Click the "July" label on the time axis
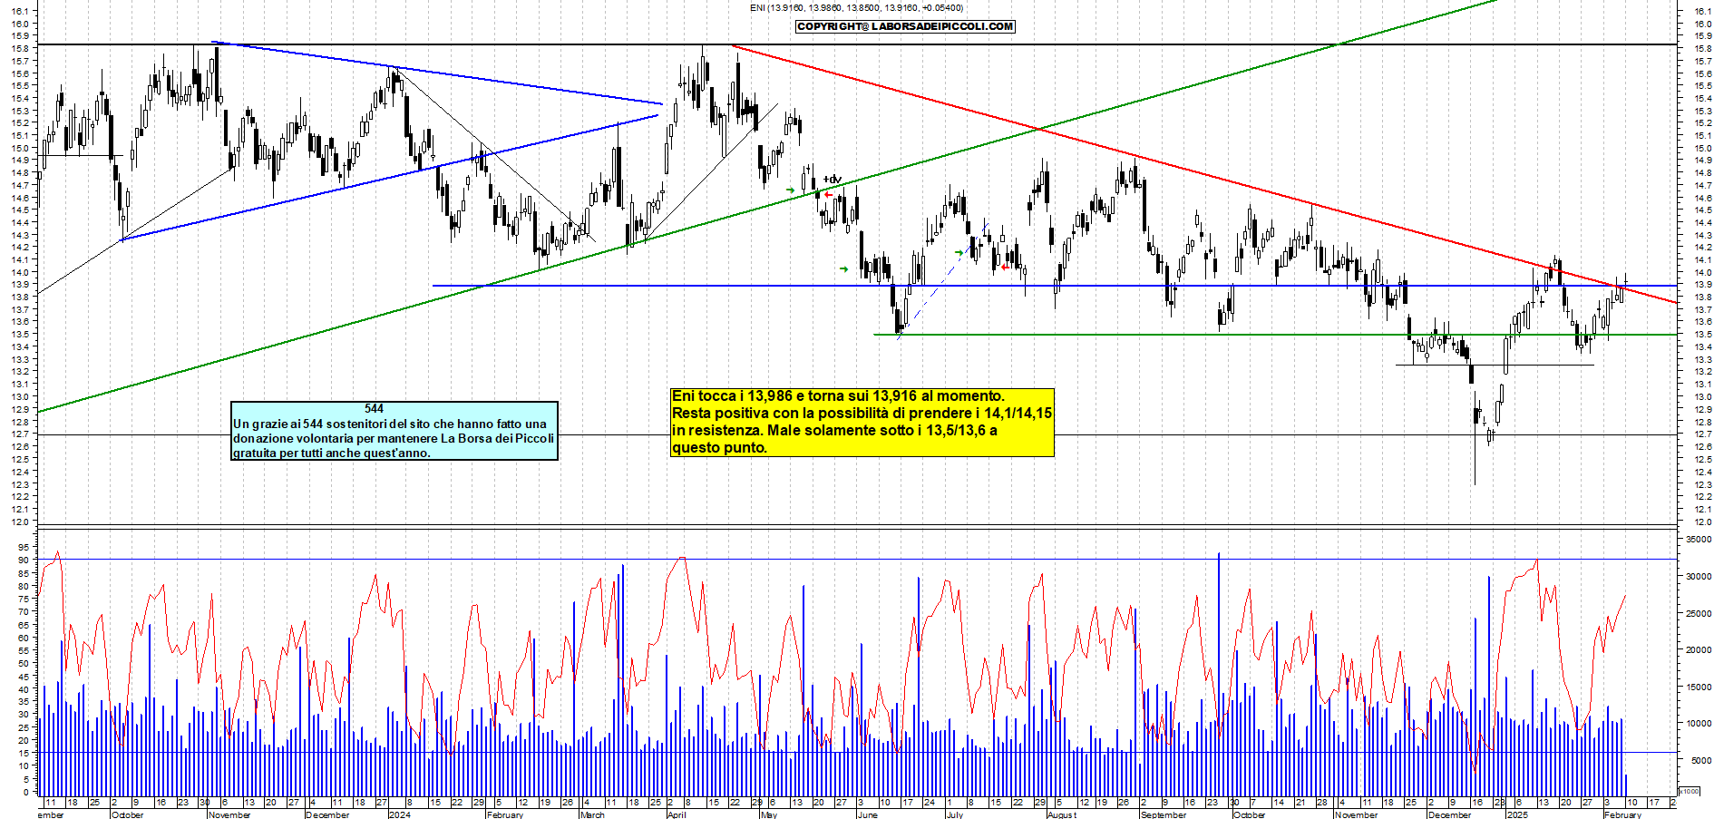1714x819 pixels. click(x=954, y=814)
